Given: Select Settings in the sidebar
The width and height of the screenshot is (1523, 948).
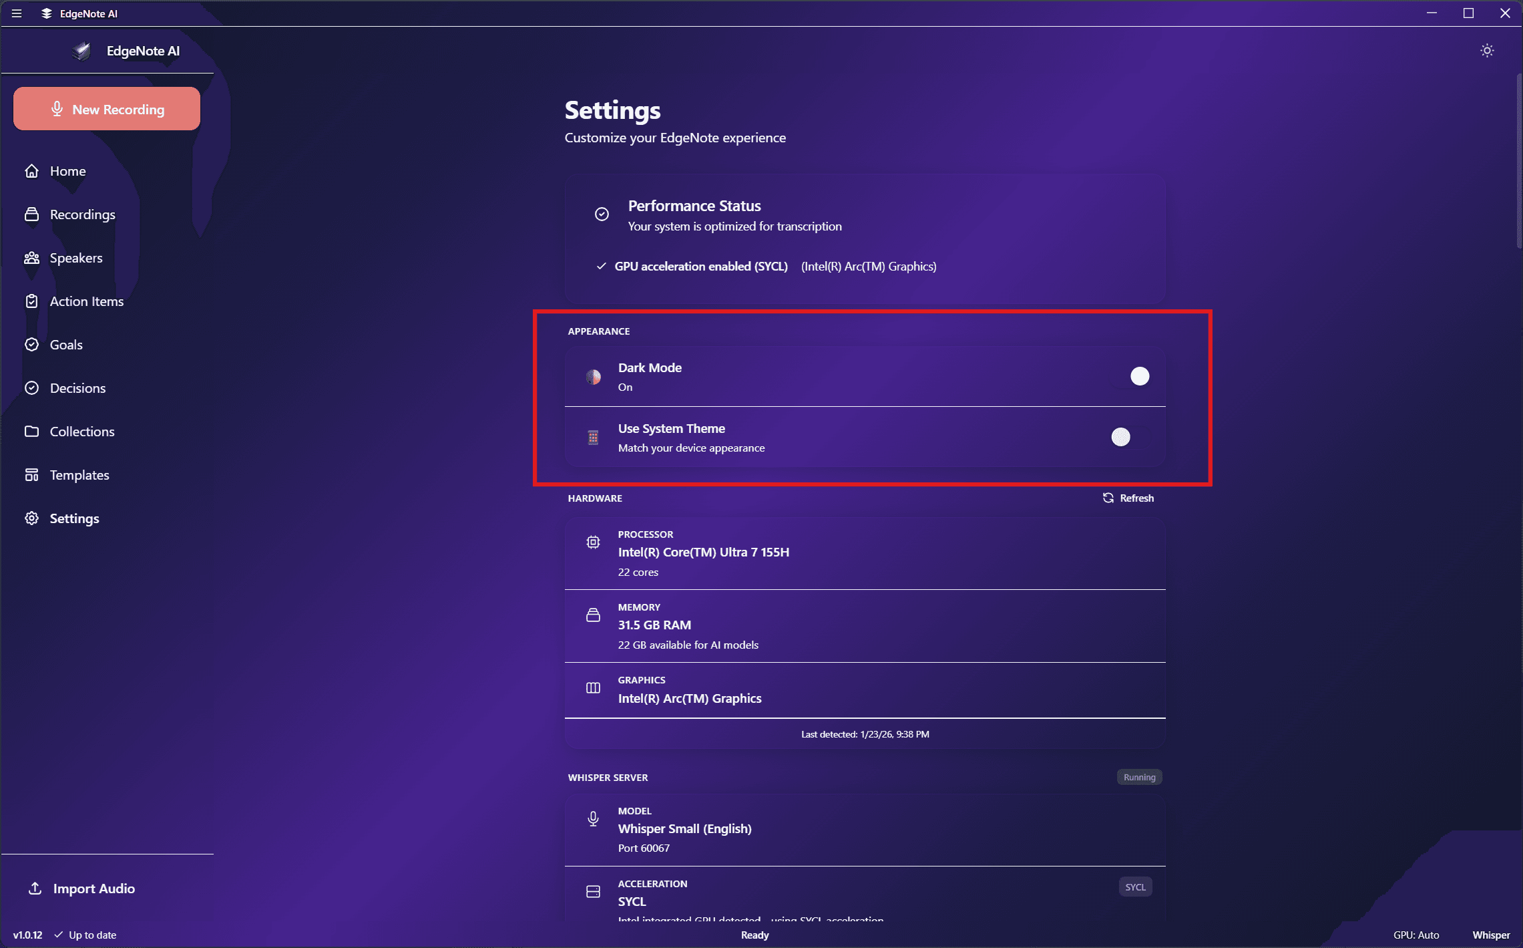Looking at the screenshot, I should pyautogui.click(x=74, y=518).
